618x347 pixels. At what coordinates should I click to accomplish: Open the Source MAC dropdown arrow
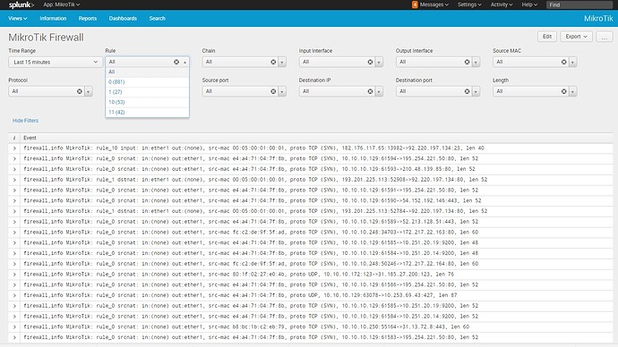pos(572,62)
